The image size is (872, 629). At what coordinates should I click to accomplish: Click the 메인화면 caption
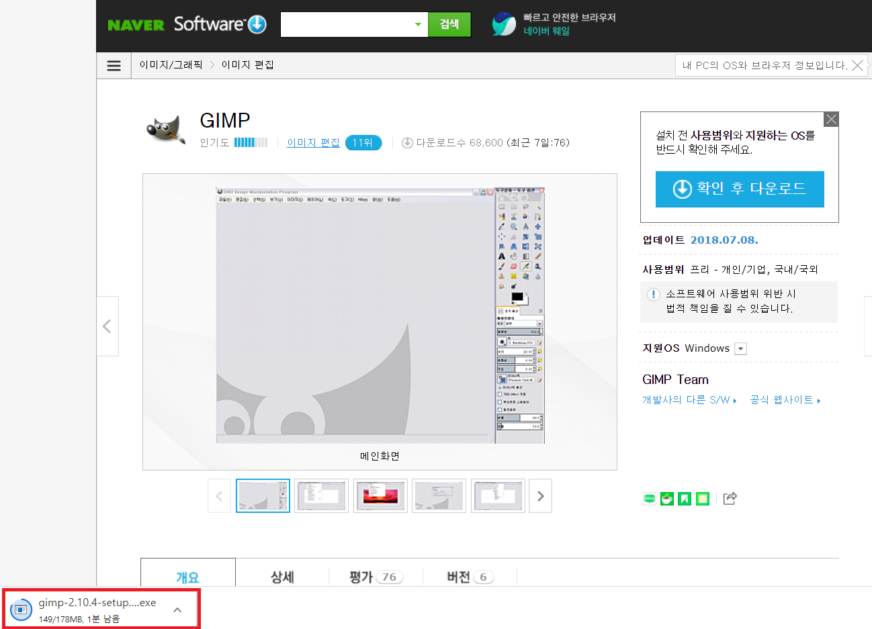[380, 456]
